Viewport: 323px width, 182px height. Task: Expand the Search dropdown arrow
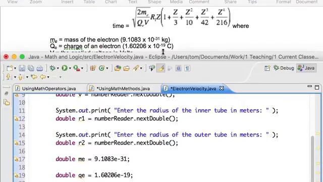[x=141, y=68]
